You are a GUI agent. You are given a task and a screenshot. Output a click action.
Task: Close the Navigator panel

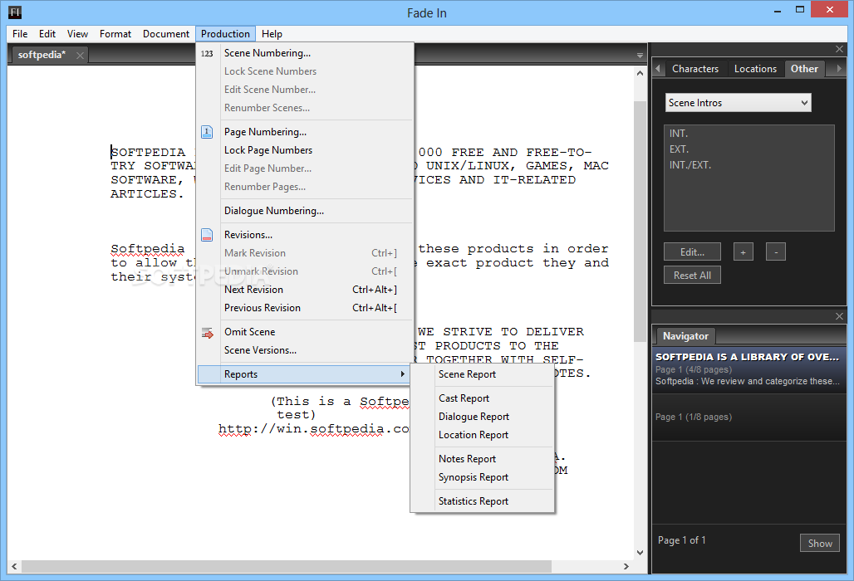[839, 316]
